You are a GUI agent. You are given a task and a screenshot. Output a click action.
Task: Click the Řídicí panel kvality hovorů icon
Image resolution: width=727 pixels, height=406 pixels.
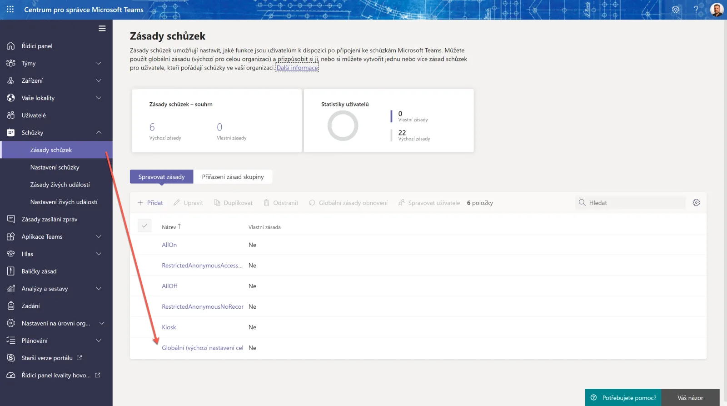(x=11, y=376)
